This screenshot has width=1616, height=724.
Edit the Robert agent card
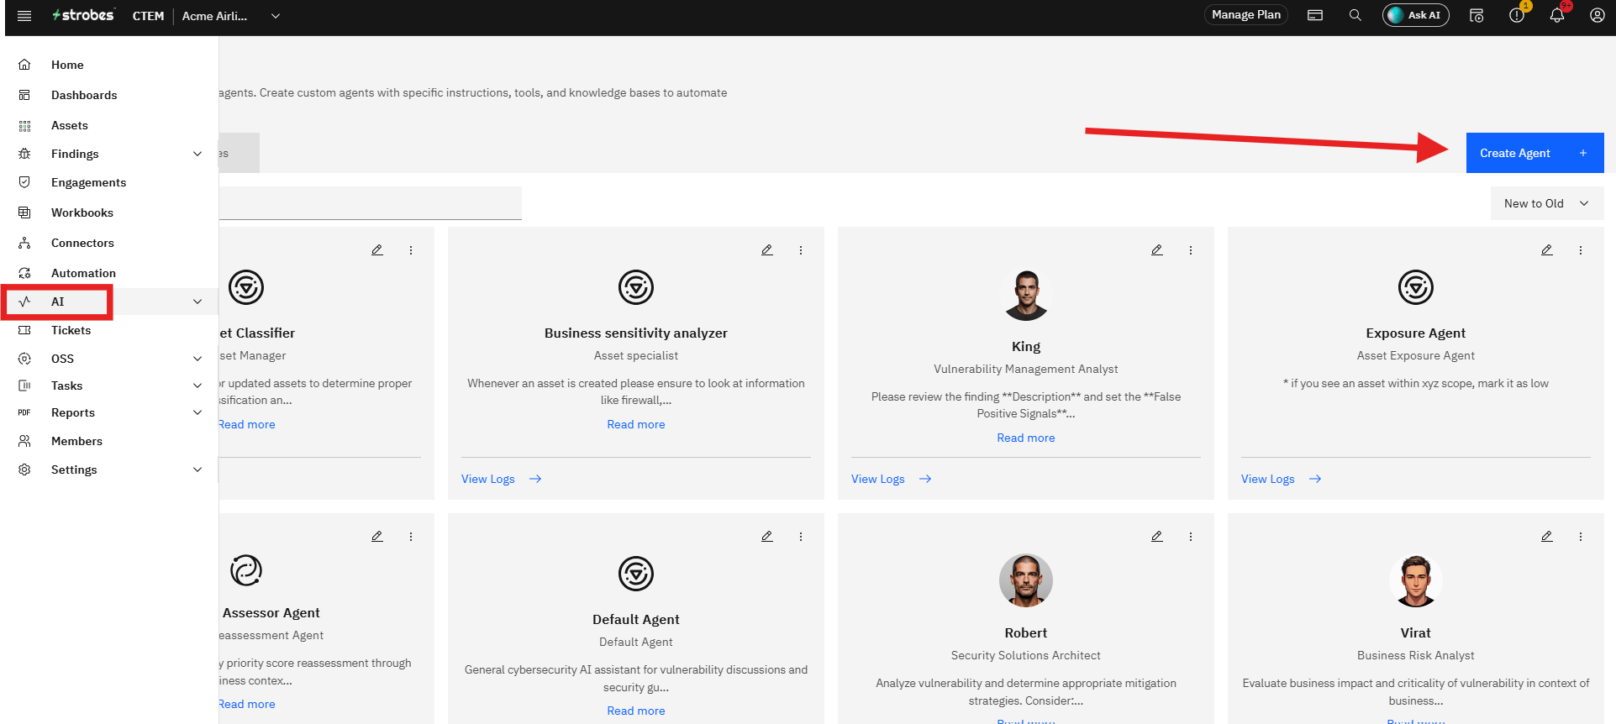pos(1157,537)
